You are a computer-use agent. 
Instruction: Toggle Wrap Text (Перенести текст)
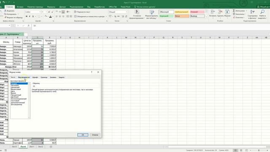click(82, 12)
